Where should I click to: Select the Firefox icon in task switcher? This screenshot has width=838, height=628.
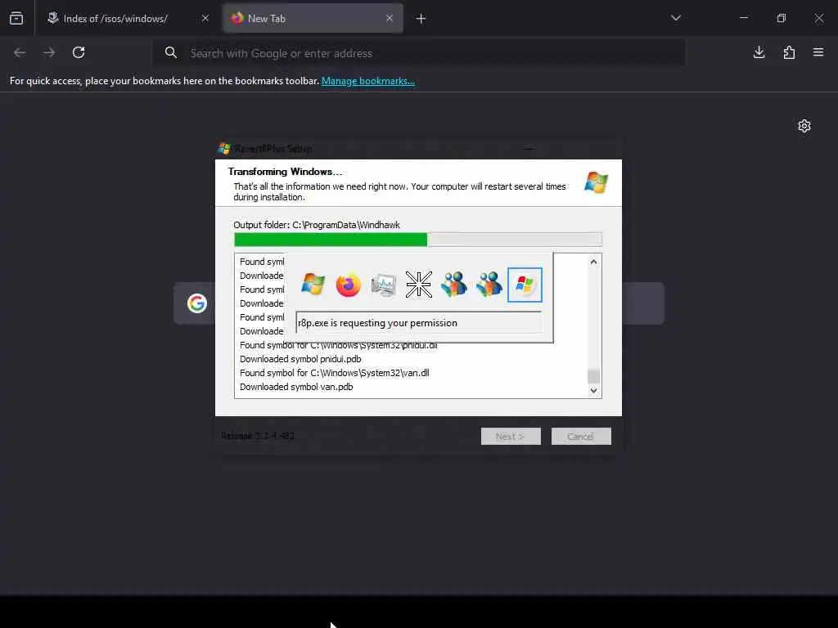coord(348,284)
